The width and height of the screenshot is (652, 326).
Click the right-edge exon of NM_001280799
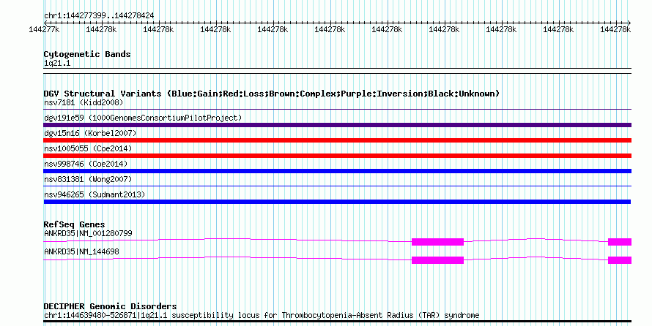click(620, 242)
